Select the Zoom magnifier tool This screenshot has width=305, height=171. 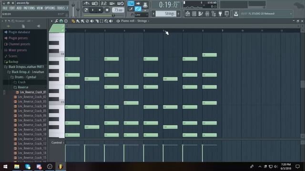[106, 21]
